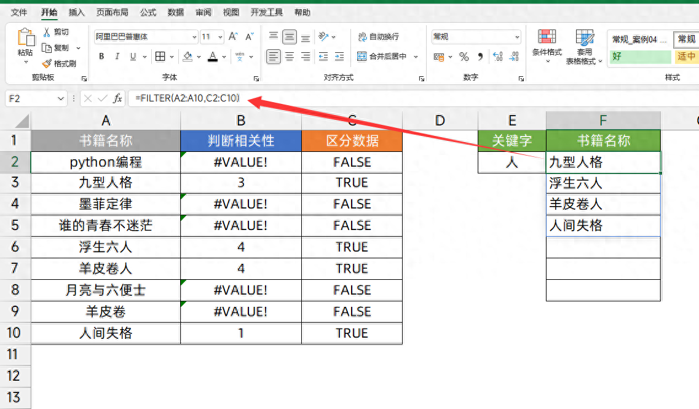The width and height of the screenshot is (699, 409).
Task: Click the Insert Function fx icon
Action: click(117, 98)
